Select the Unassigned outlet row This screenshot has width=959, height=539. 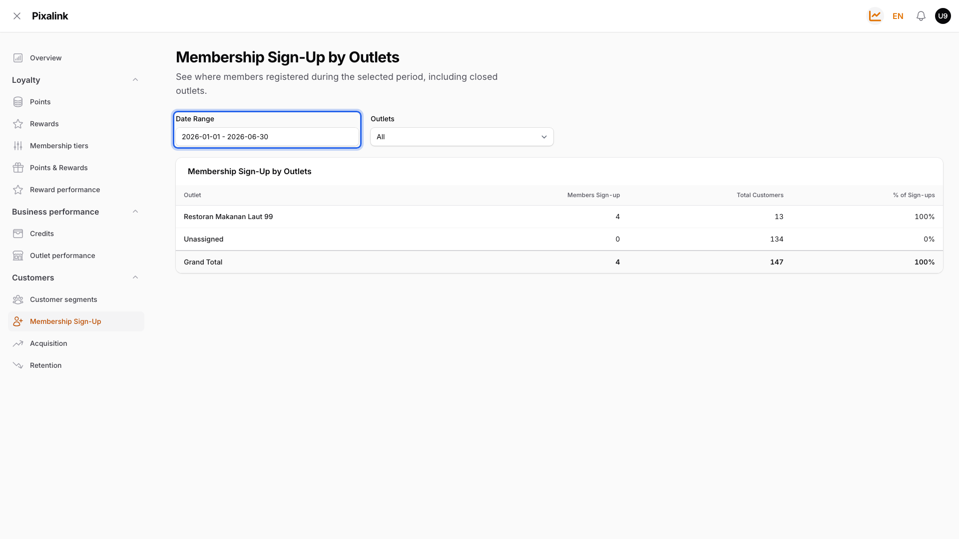pos(559,239)
